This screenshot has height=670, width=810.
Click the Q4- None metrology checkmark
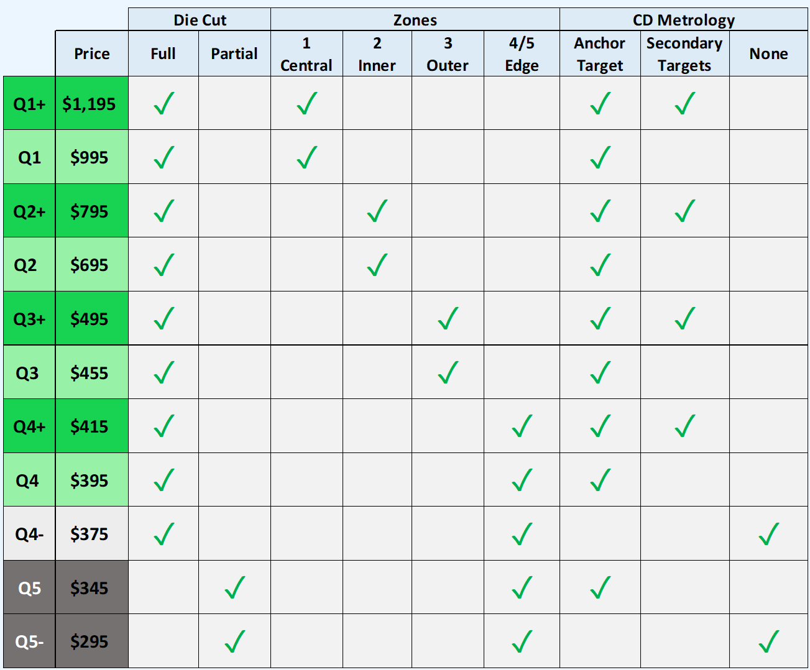pyautogui.click(x=768, y=534)
